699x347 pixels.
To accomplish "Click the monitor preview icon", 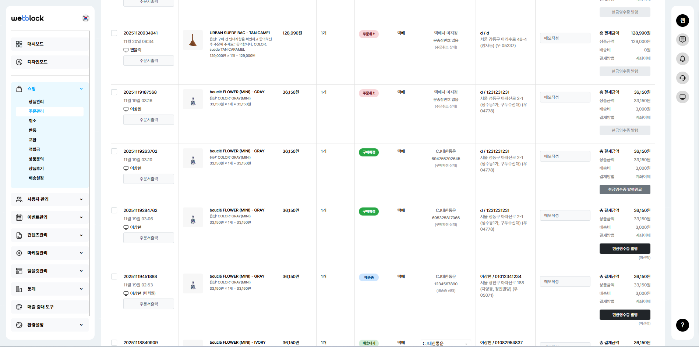I will [x=682, y=97].
